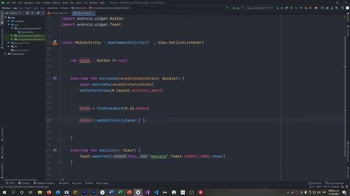Open the Windows Start menu
The height and width of the screenshot is (196, 350).
pos(4,192)
